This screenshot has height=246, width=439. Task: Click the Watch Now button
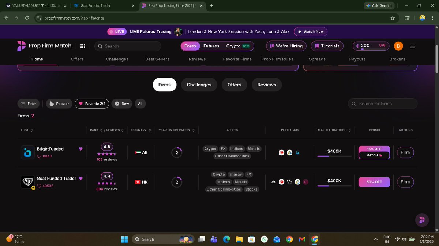pos(311,32)
